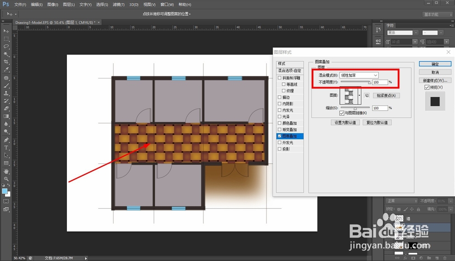
Task: Open the layer blend mode 正常 dropdown
Action: [401, 201]
